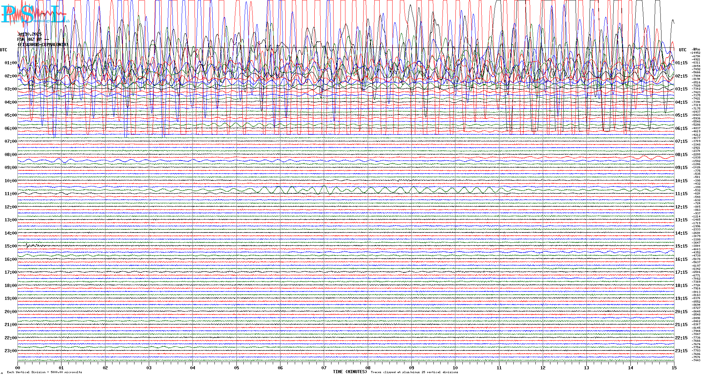Click the '01:15' end-of-row label
The image size is (702, 377).
pyautogui.click(x=681, y=63)
